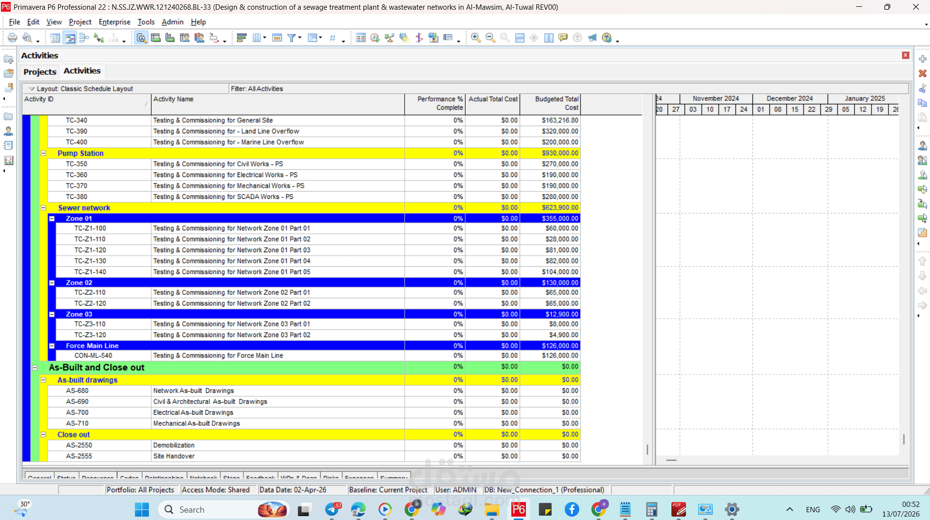This screenshot has width=930, height=520.
Task: Click the Level Resources icon
Action: click(389, 38)
